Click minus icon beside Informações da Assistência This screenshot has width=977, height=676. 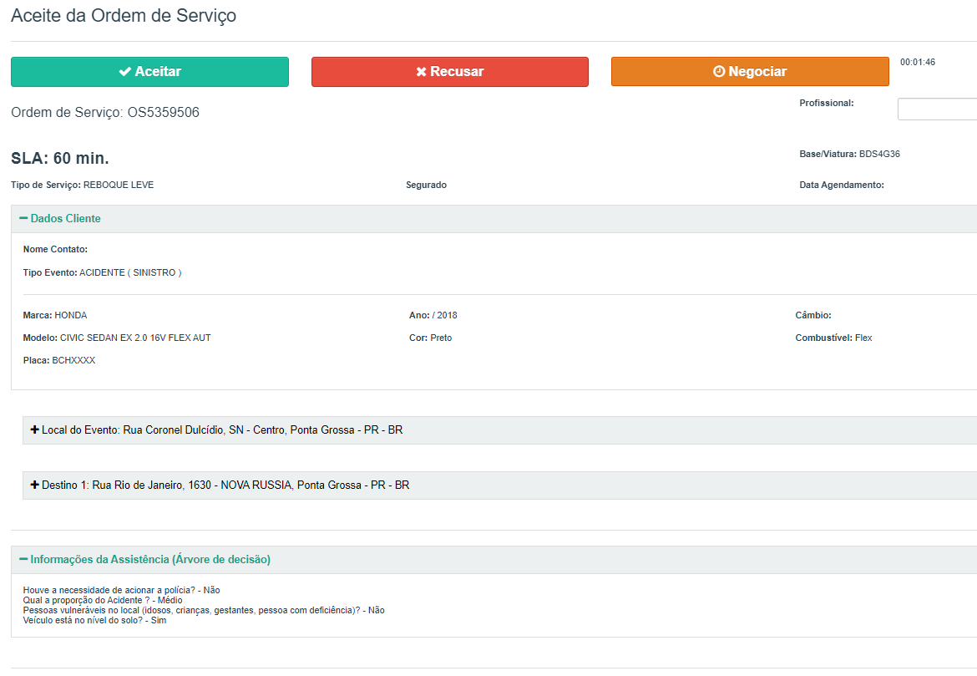(x=23, y=560)
